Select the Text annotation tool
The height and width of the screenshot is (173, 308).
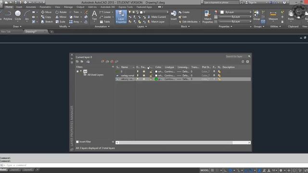coord(94,16)
